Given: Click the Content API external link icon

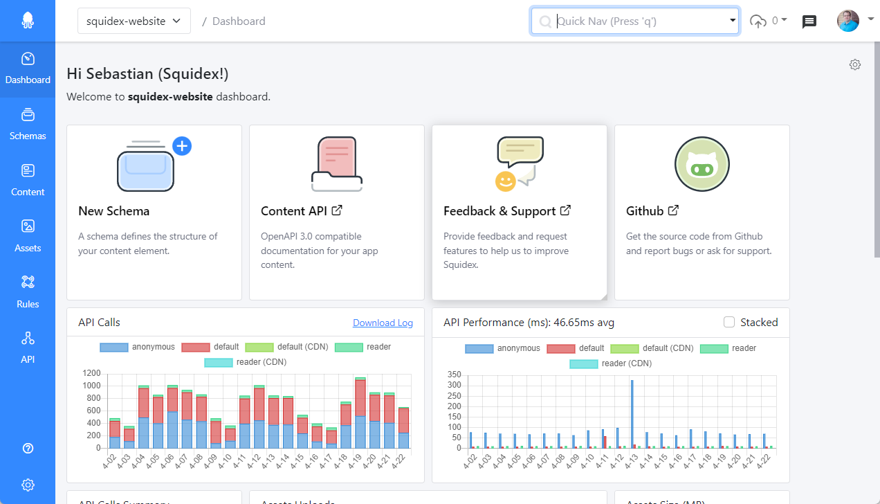Looking at the screenshot, I should (337, 210).
